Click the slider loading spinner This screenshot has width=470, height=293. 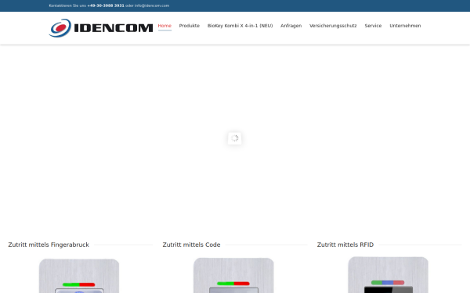235,138
